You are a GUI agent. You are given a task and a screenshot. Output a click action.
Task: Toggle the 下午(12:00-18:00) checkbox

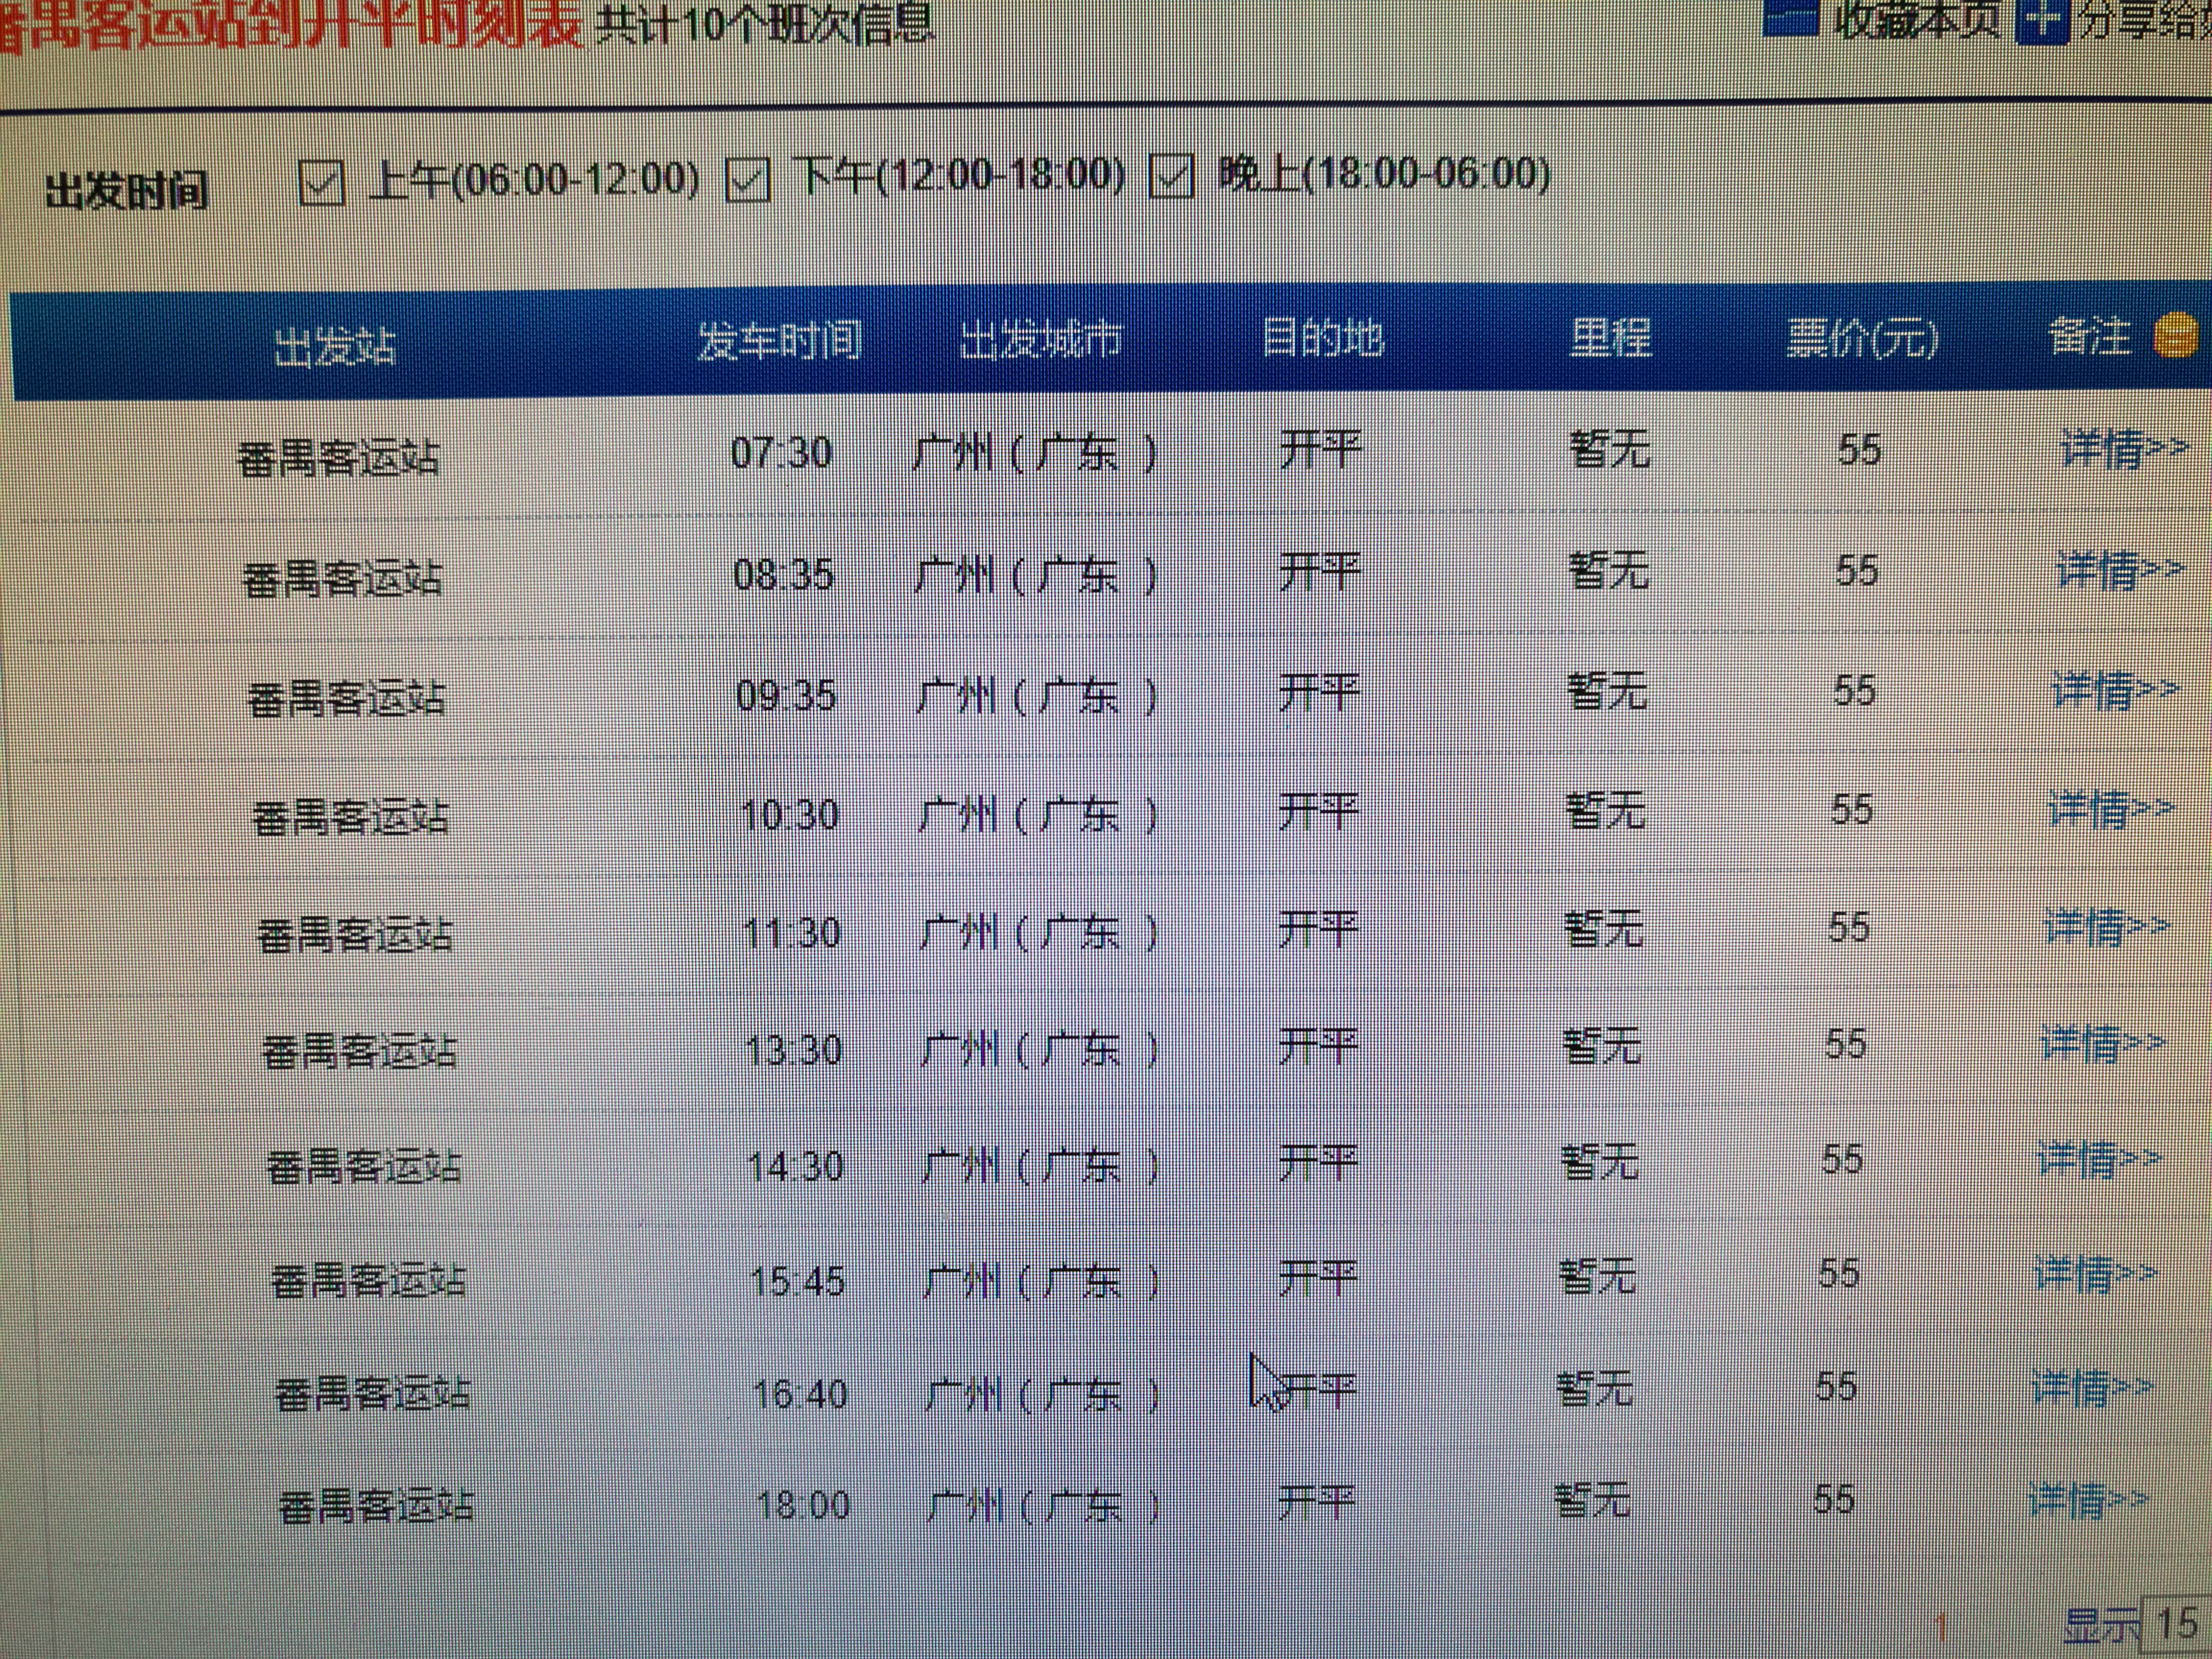(x=748, y=179)
